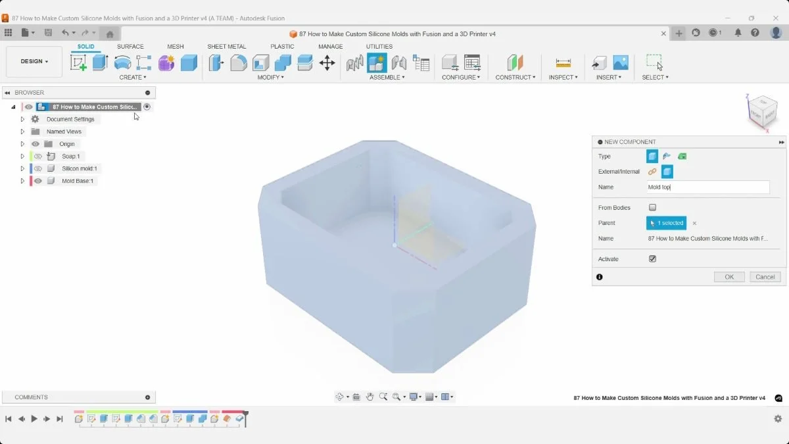The width and height of the screenshot is (789, 444).
Task: Choose the External component link option
Action: click(x=652, y=172)
